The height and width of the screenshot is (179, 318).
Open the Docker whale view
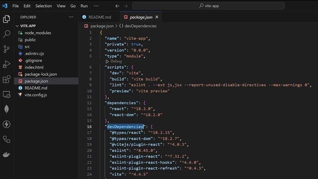pos(6,155)
